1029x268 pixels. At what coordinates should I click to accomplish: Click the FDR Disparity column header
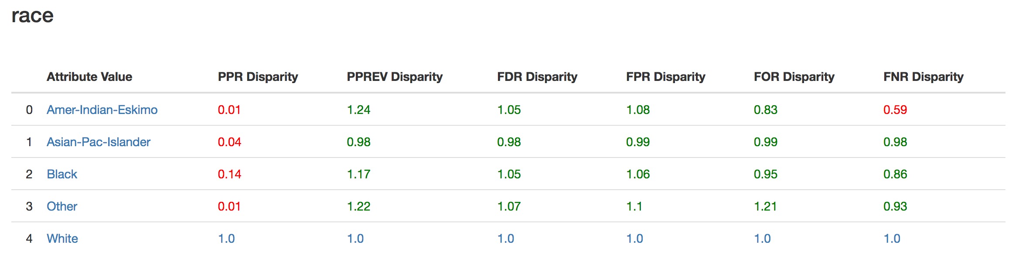[537, 77]
